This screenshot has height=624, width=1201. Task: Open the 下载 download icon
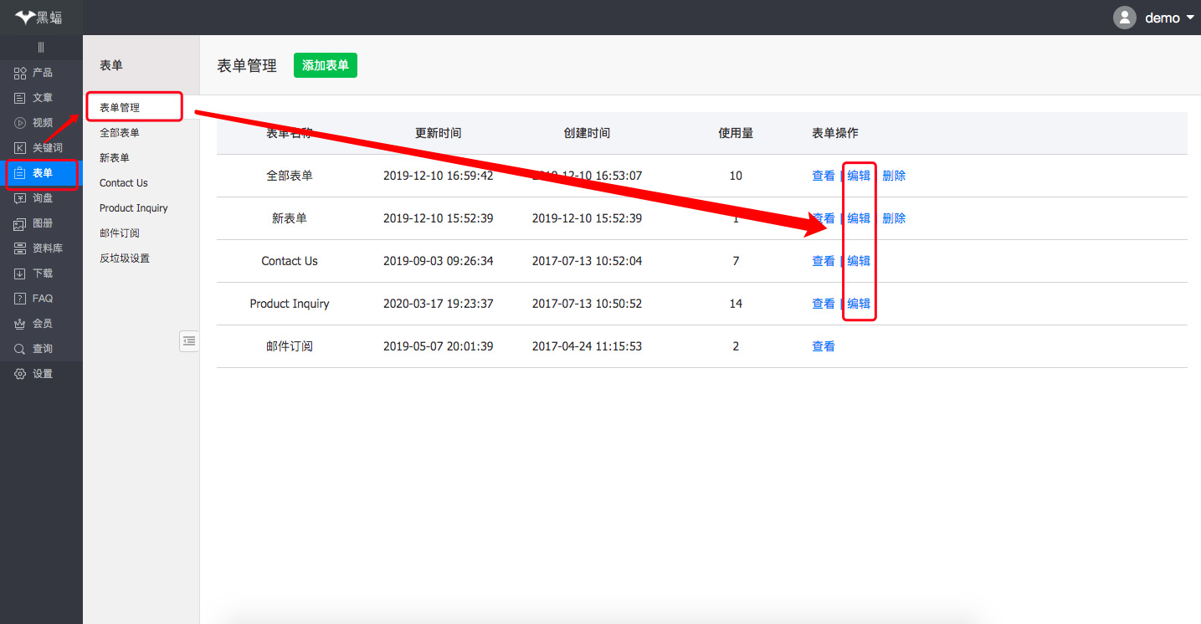pyautogui.click(x=20, y=274)
